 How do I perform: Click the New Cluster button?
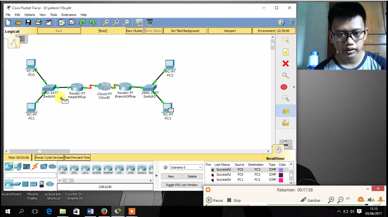(134, 31)
